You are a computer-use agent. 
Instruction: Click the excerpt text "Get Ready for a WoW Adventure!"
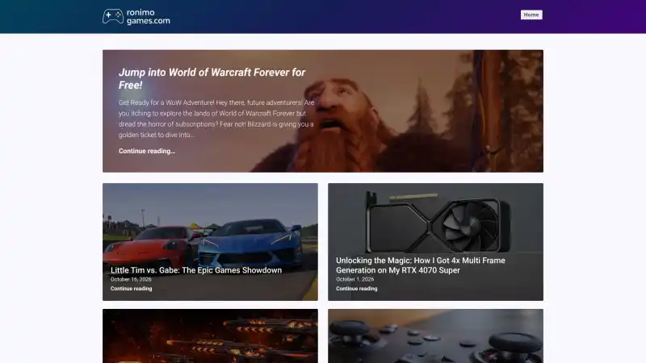166,102
